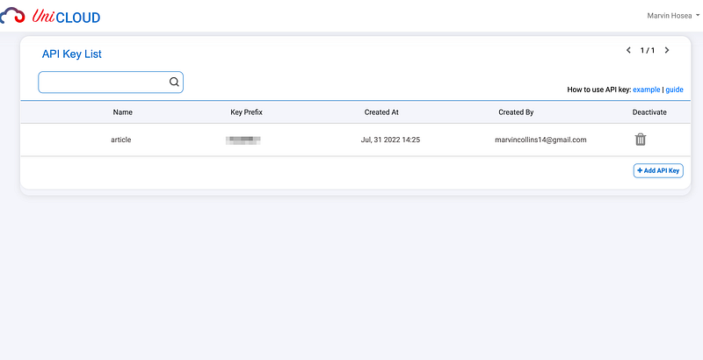This screenshot has width=703, height=360.
Task: Click the Name column header
Action: pyautogui.click(x=122, y=112)
